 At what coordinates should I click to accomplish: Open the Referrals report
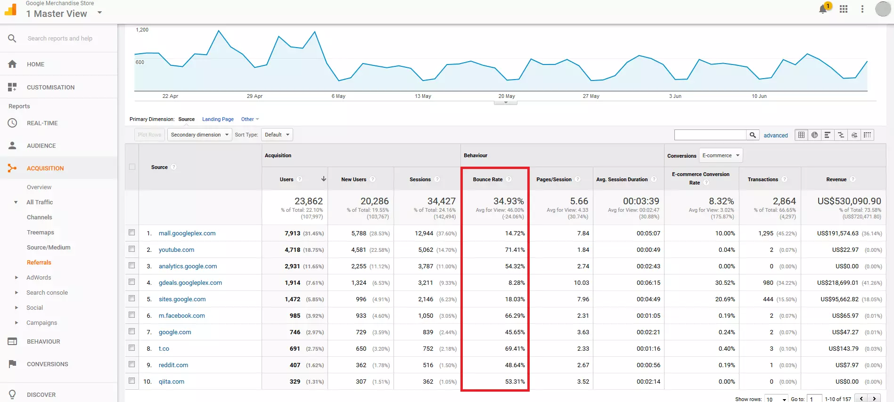[39, 262]
